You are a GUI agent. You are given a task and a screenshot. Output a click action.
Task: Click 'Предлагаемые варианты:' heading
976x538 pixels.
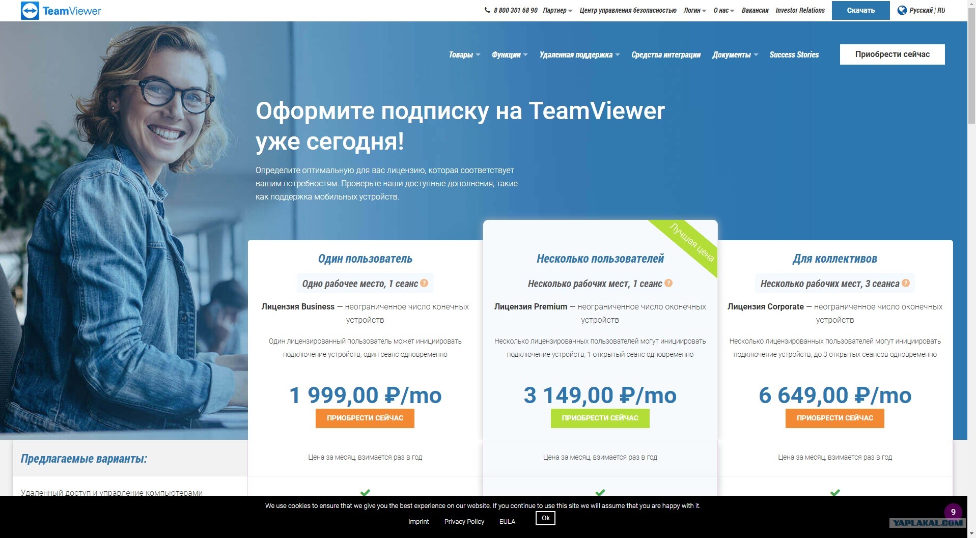pos(84,459)
